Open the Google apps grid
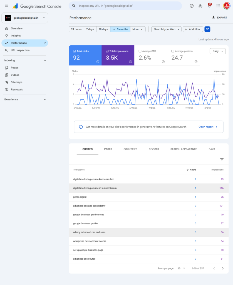 click(x=218, y=6)
